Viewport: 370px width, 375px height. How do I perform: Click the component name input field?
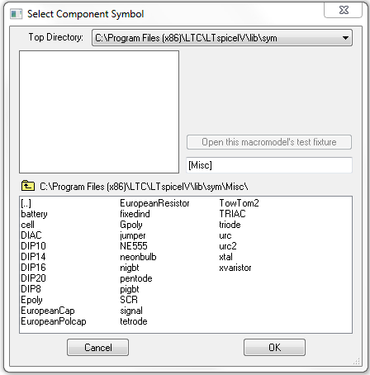[x=269, y=165]
